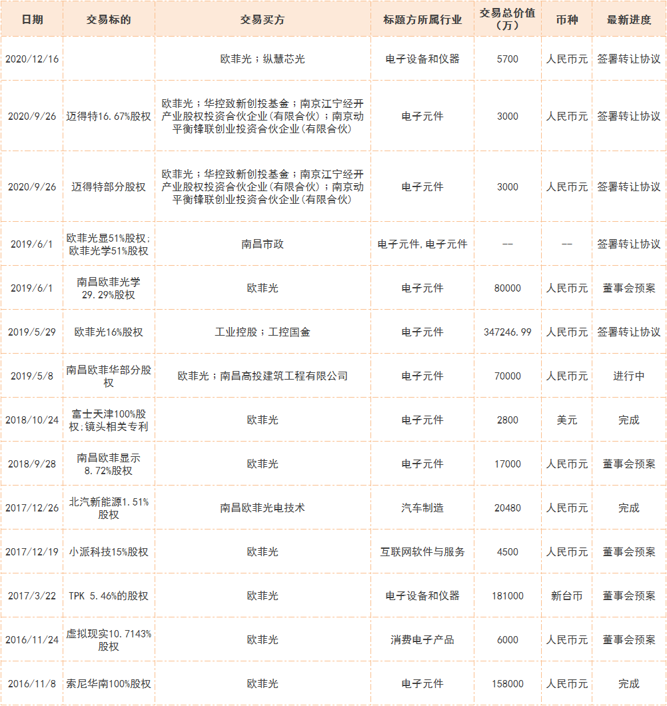Viewport: 667px width, 706px height.
Task: Click the 交易总价值（万） header
Action: point(507,19)
